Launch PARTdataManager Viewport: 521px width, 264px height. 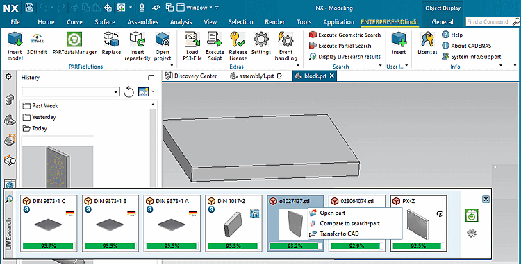[x=74, y=44]
